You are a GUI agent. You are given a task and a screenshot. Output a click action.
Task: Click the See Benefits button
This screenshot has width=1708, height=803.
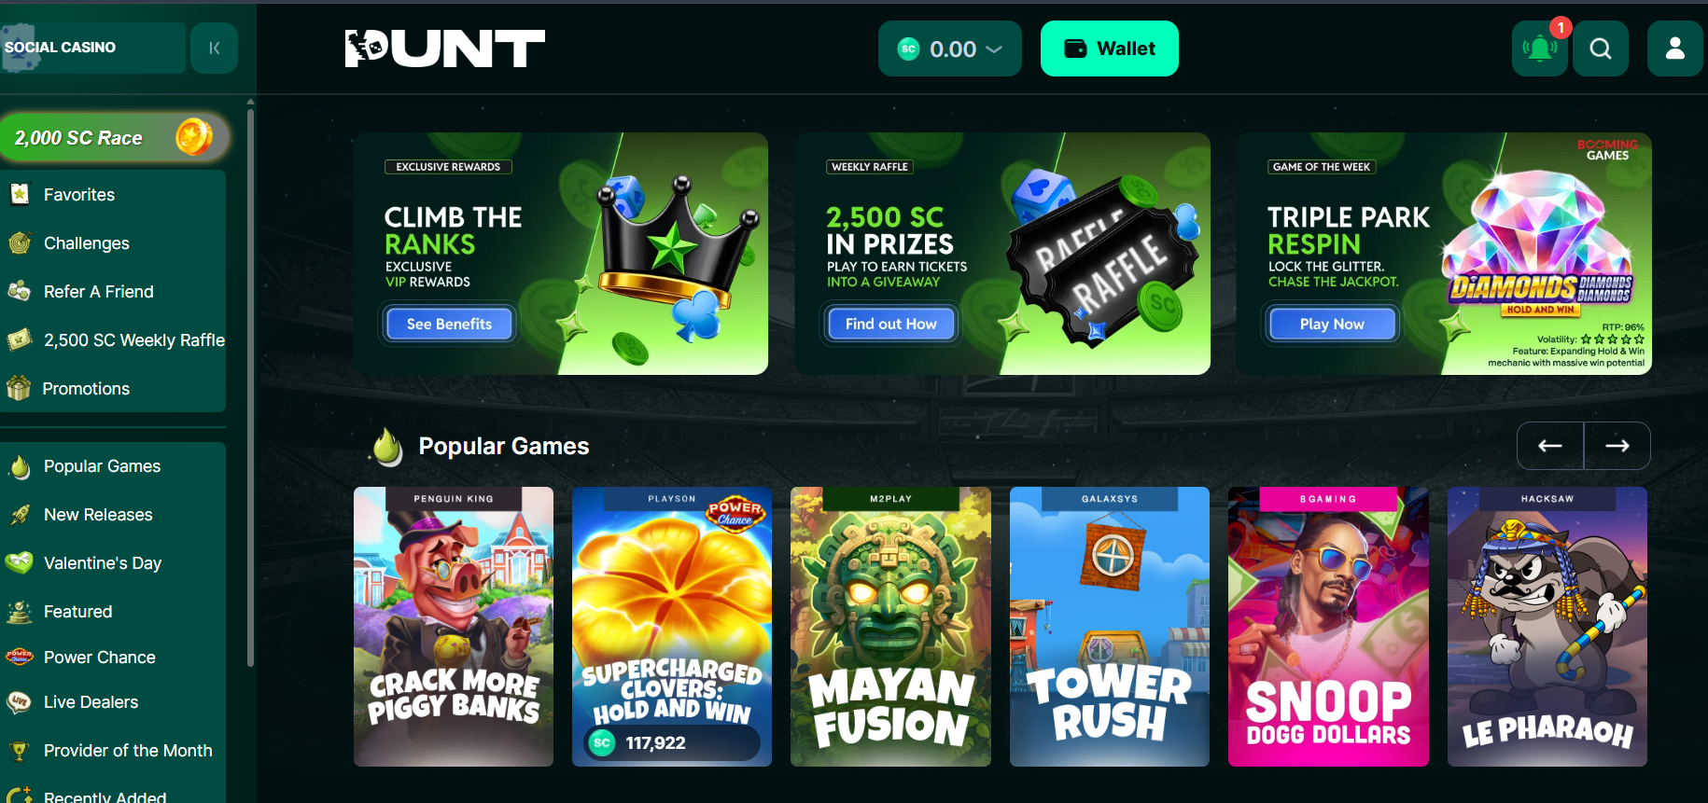click(449, 324)
